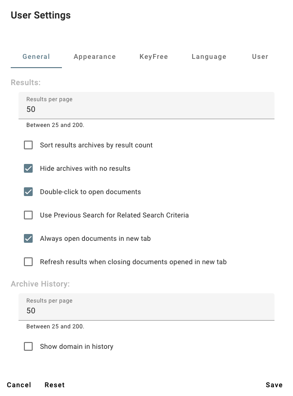This screenshot has width=293, height=396.
Task: Uncheck Hide archives with no results
Action: [x=29, y=168]
